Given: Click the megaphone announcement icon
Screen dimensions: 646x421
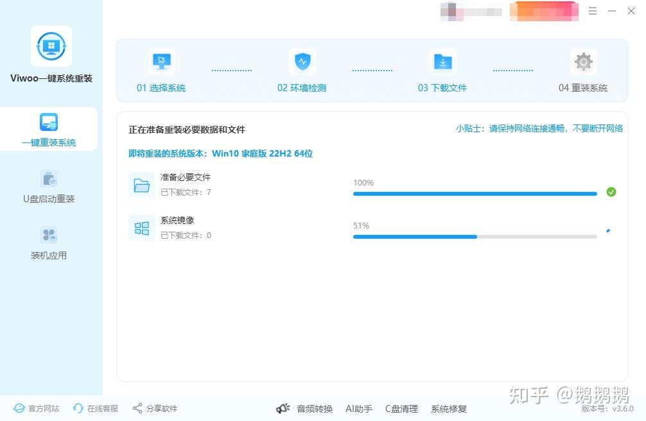Looking at the screenshot, I should pos(283,409).
